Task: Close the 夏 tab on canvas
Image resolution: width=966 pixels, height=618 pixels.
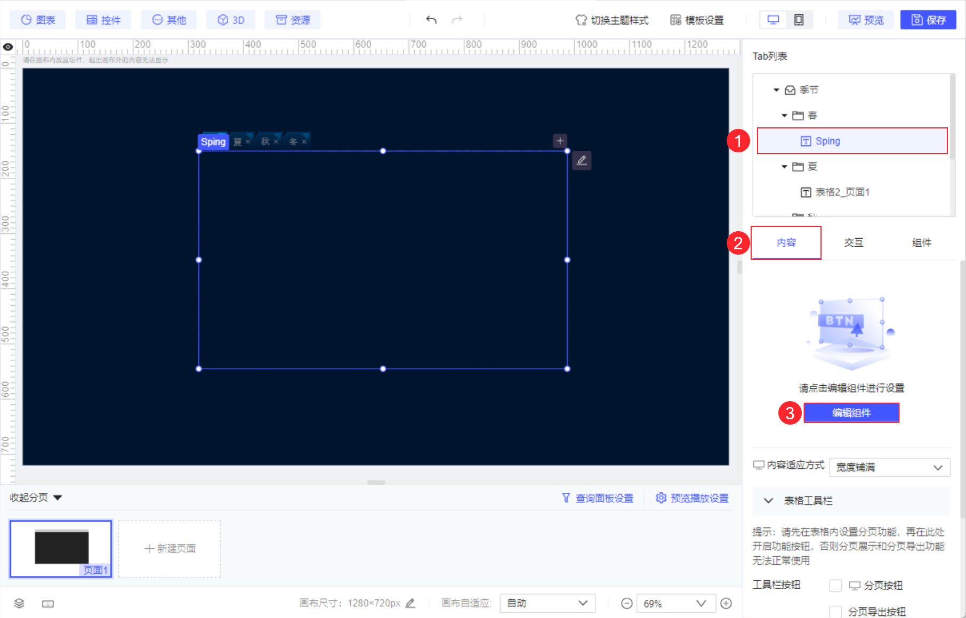Action: click(248, 142)
